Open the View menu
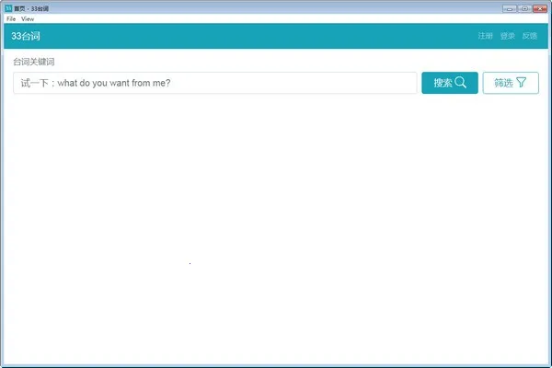Viewport: 552px width, 368px height. click(x=28, y=18)
